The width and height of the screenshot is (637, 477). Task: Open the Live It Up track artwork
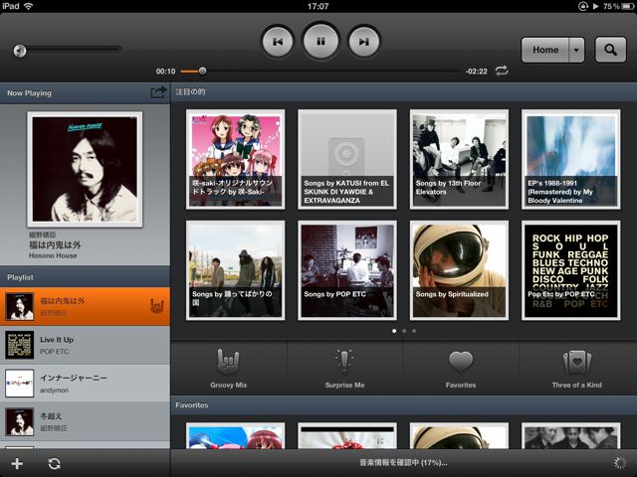click(20, 345)
